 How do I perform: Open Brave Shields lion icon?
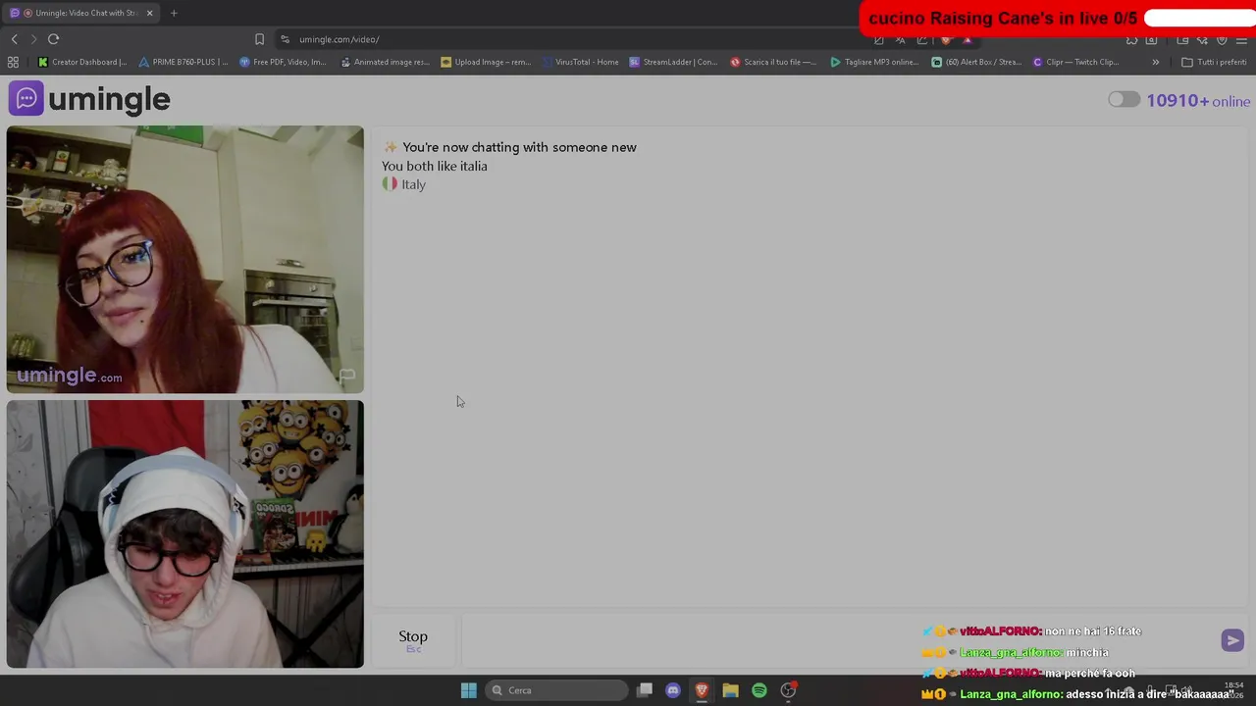click(x=946, y=39)
